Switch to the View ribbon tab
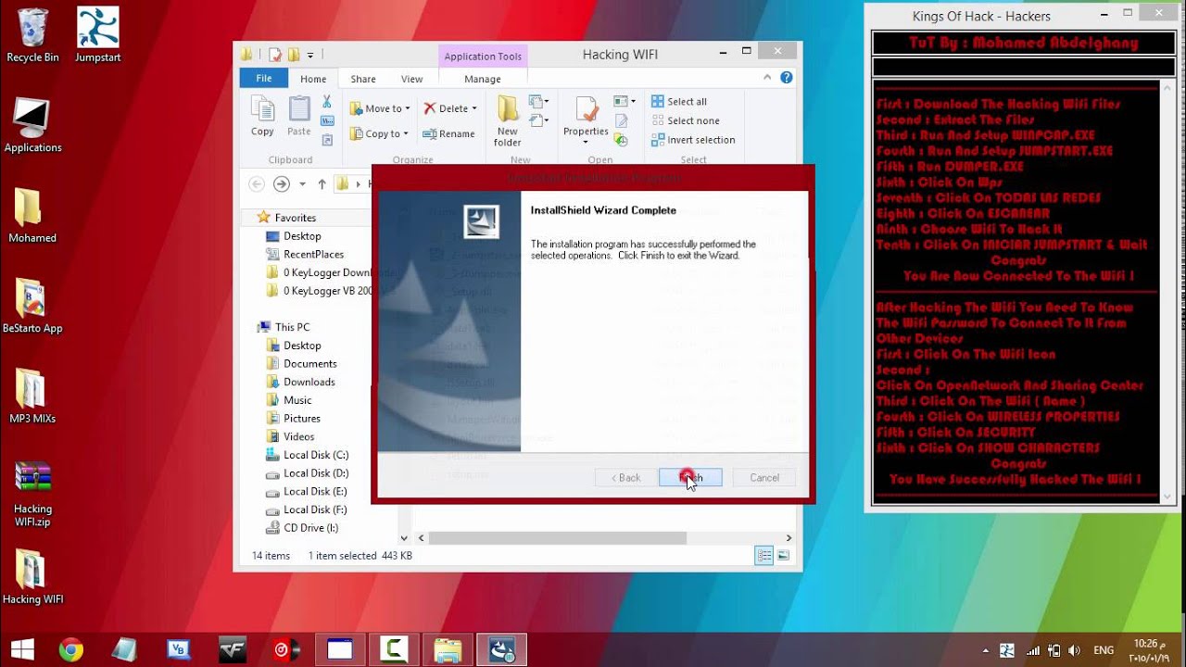 [x=412, y=79]
